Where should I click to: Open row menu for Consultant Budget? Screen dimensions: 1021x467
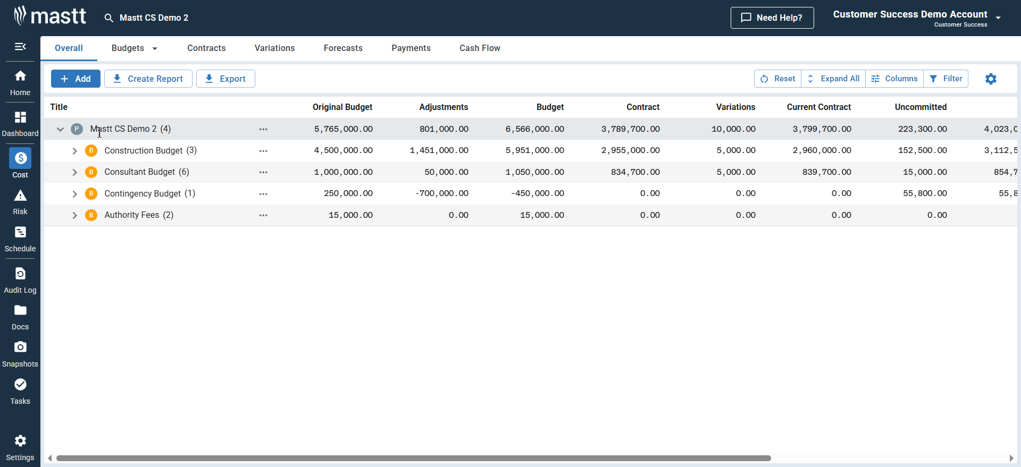[263, 172]
